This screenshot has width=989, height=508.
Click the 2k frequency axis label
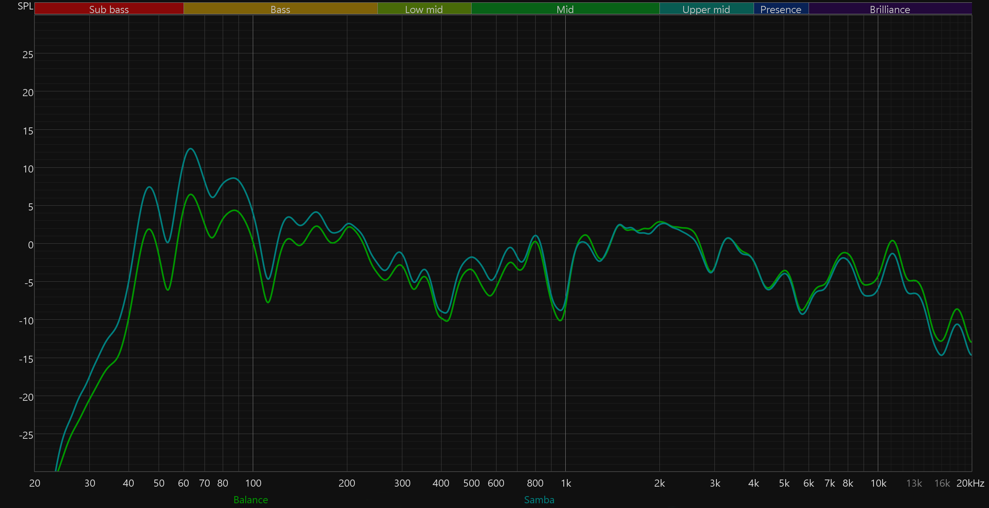pos(659,483)
